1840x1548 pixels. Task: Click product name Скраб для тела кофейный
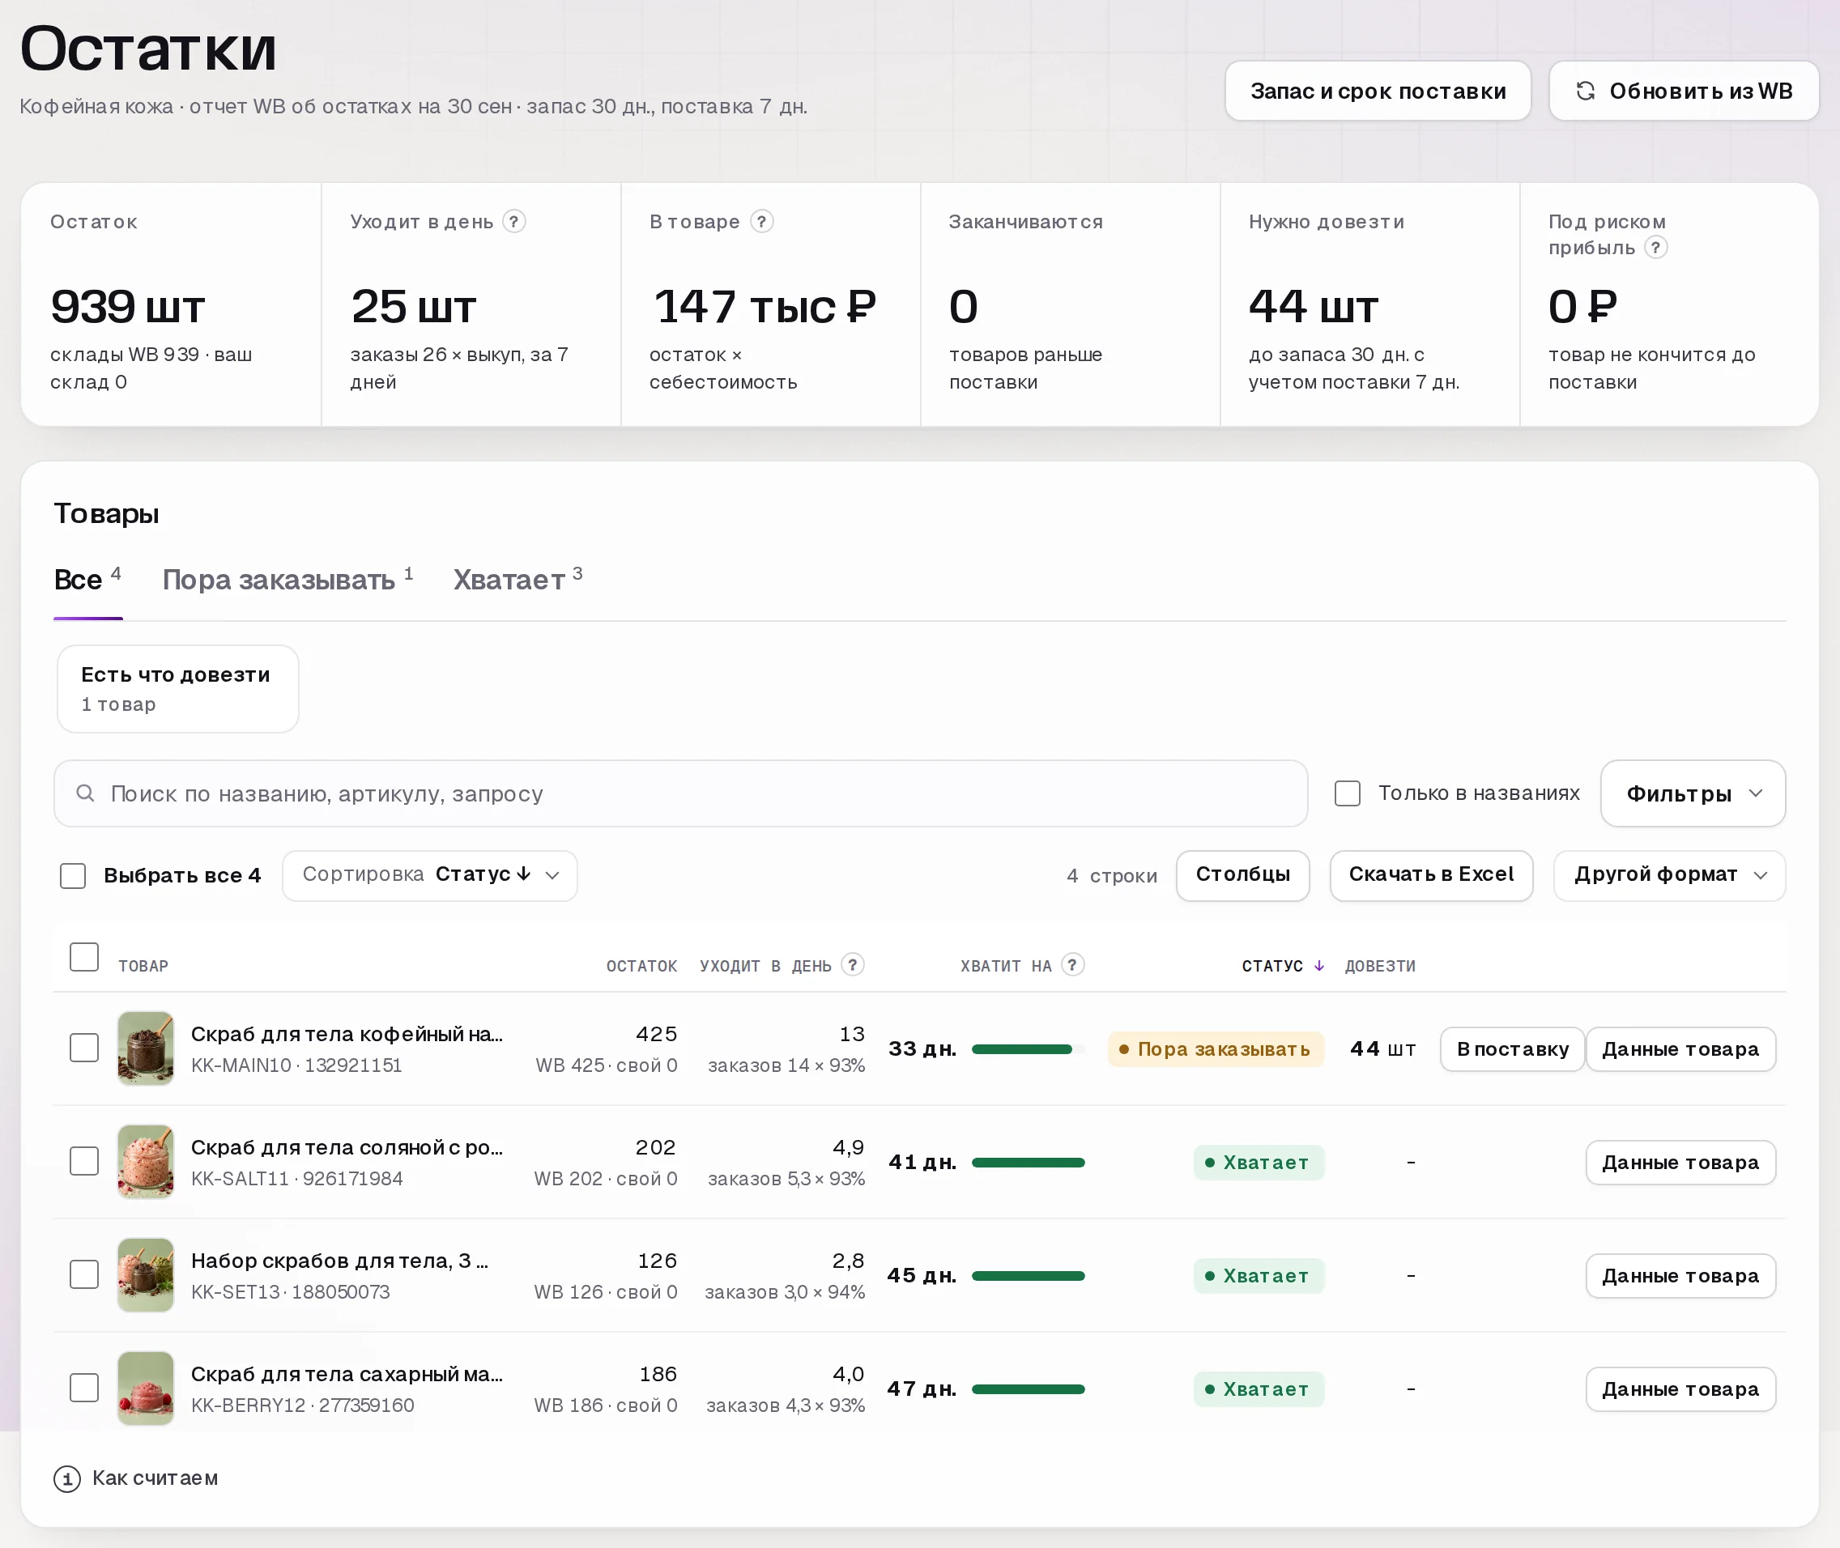[x=347, y=1034]
